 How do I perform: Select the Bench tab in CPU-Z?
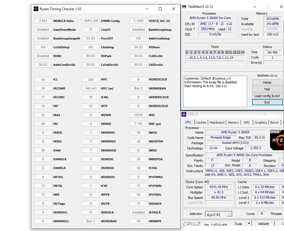pyautogui.click(x=274, y=123)
